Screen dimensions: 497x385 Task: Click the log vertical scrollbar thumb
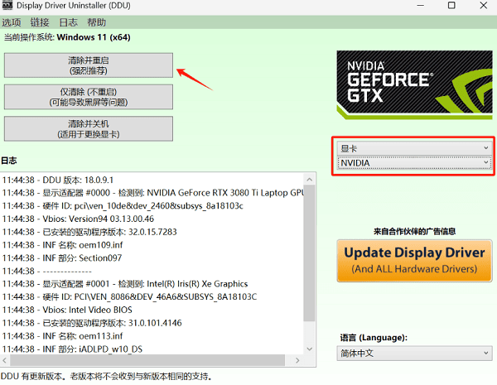[309, 253]
